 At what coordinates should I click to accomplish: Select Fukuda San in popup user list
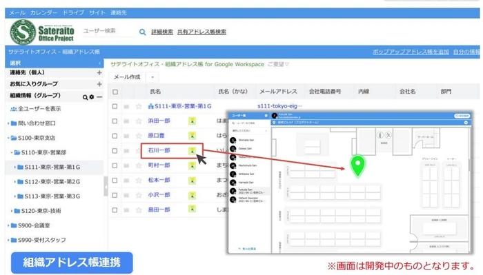coord(250,191)
